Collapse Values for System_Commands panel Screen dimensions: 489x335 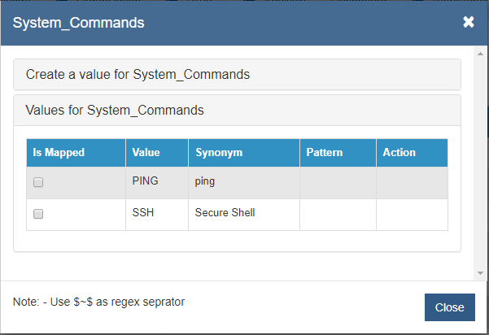click(115, 110)
